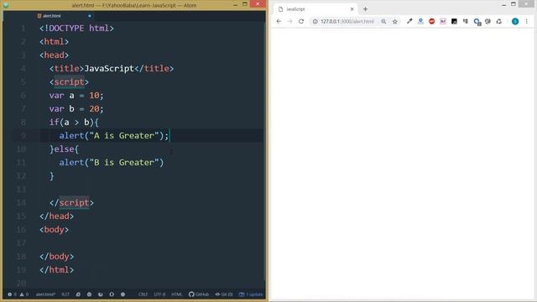Click the closing </script> tag
The width and height of the screenshot is (537, 302).
pyautogui.click(x=71, y=203)
